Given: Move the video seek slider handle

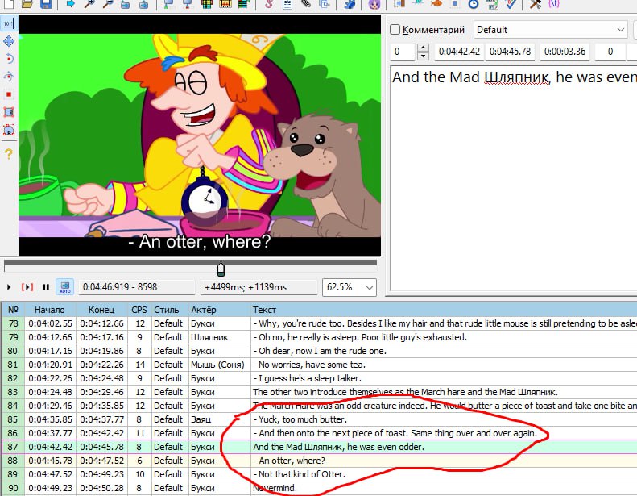Looking at the screenshot, I should click(221, 269).
